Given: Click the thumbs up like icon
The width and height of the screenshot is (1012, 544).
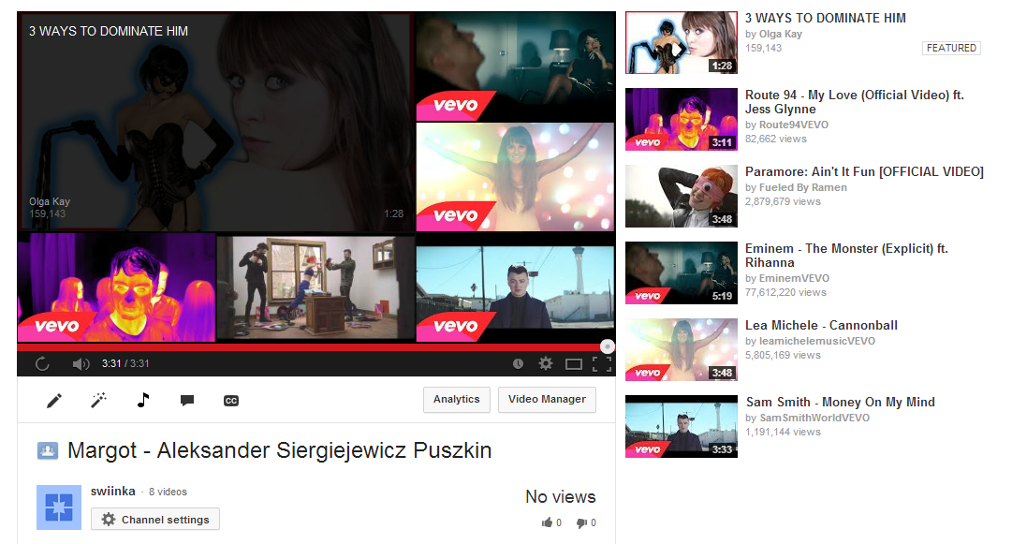Looking at the screenshot, I should [x=548, y=522].
